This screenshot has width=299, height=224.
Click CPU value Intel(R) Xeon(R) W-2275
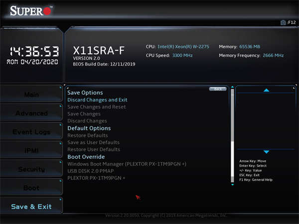click(183, 47)
